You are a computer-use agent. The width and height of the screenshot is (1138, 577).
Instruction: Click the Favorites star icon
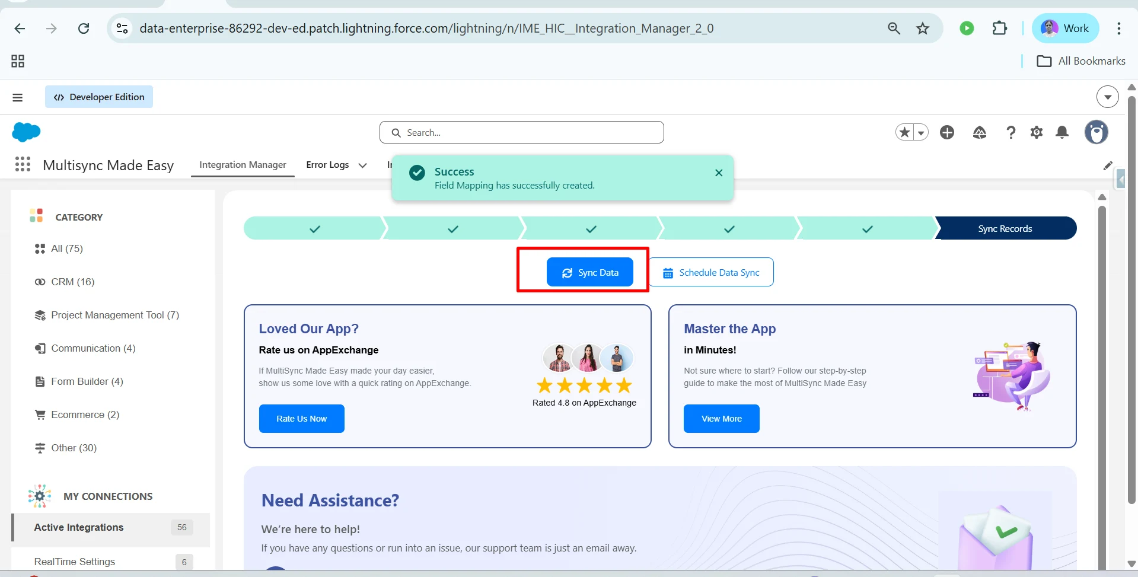[x=904, y=132]
